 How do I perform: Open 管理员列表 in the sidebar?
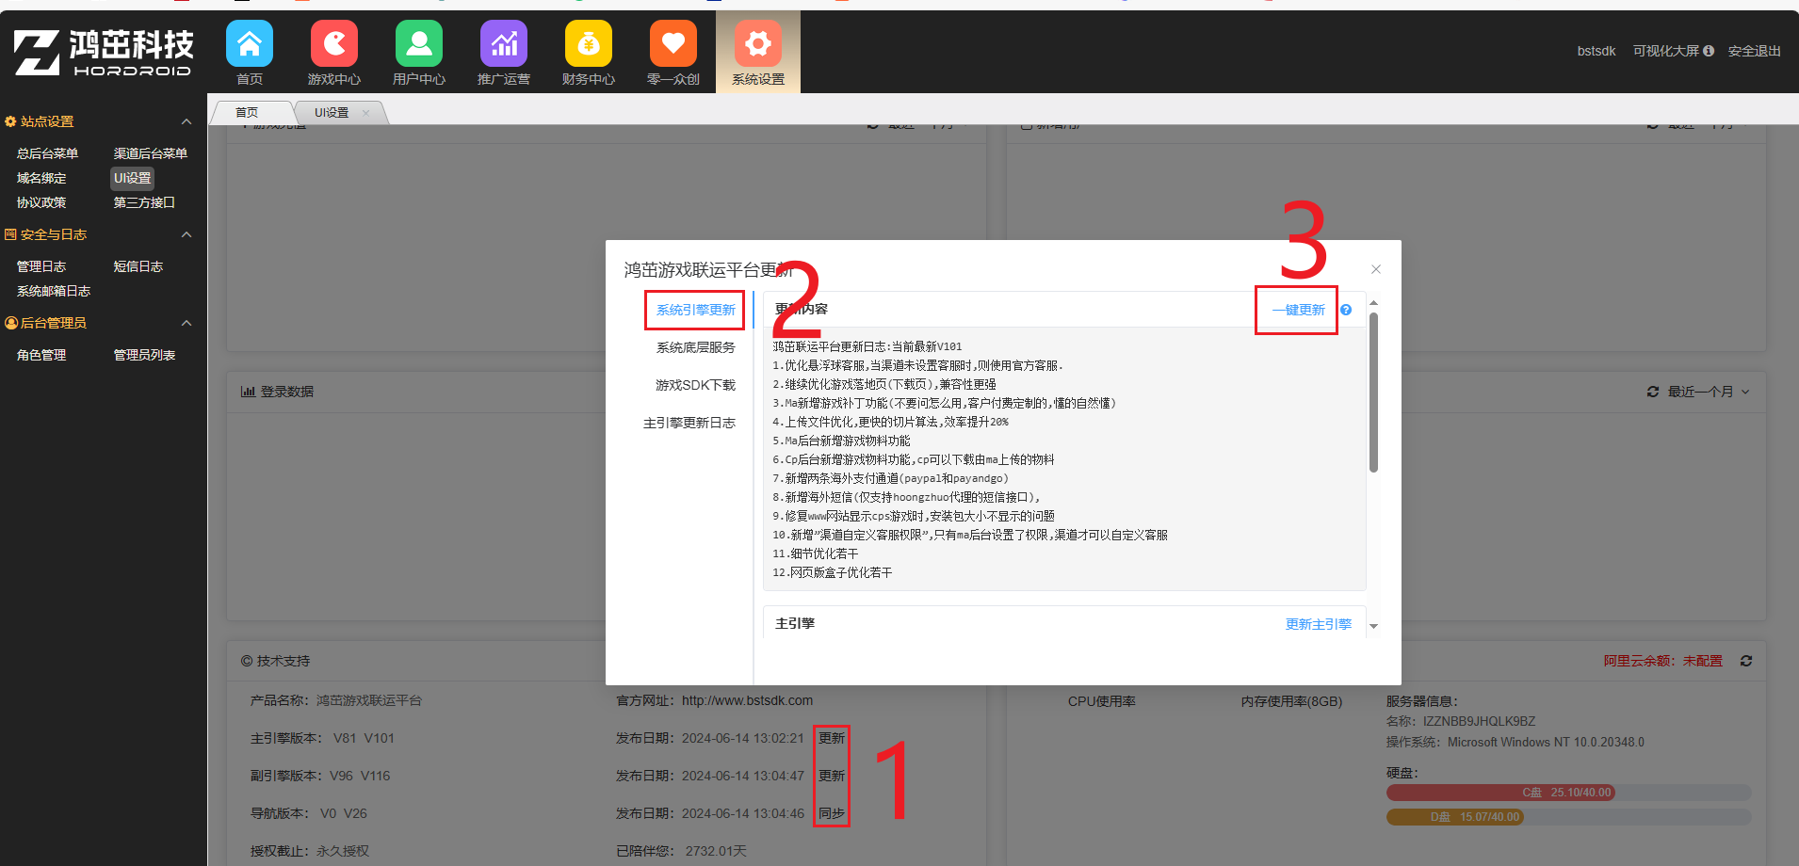[144, 355]
